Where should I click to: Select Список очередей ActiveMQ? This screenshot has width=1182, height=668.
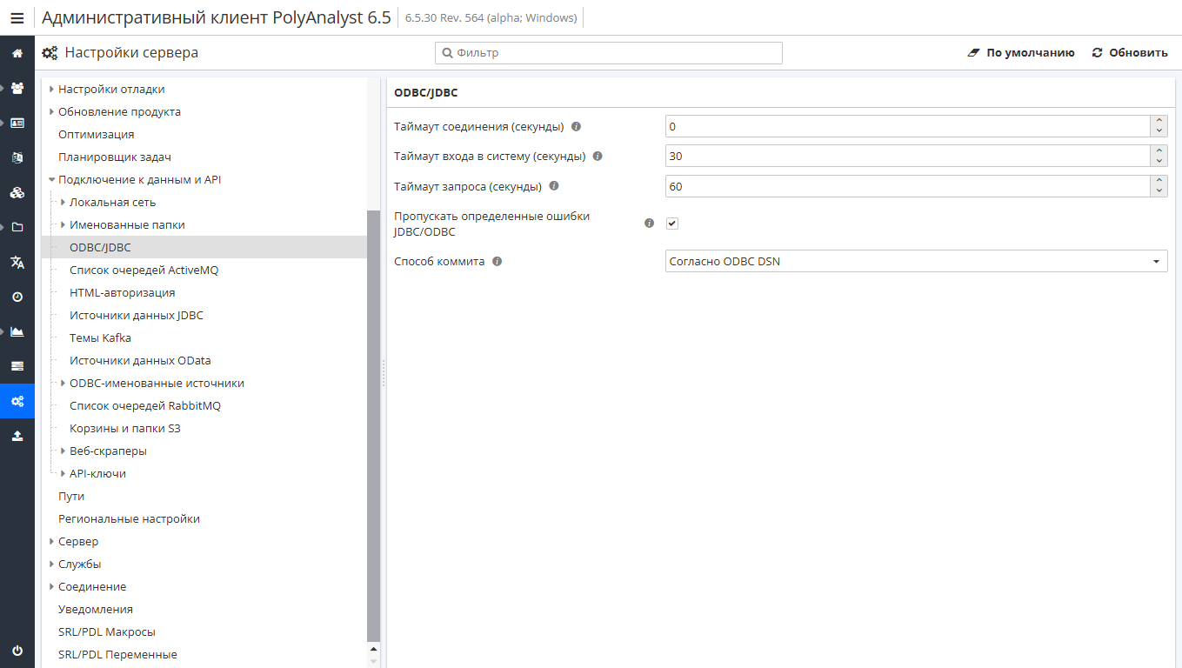(x=144, y=270)
